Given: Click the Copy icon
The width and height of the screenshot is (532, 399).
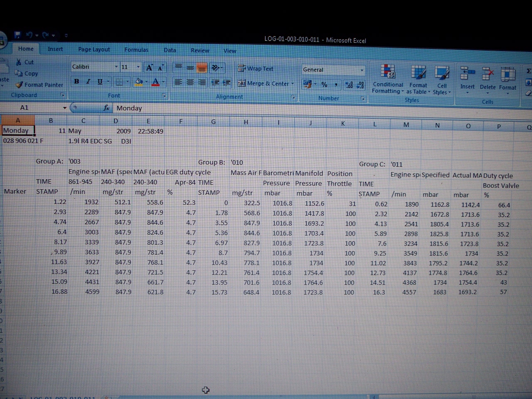Looking at the screenshot, I should pos(19,73).
